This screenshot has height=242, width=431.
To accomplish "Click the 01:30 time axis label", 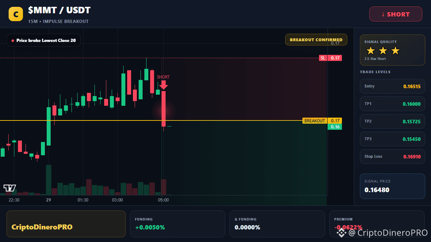I will (83, 200).
